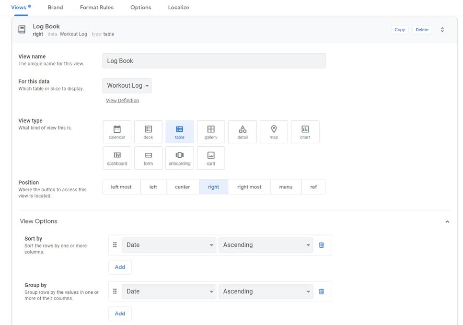Select the map view type
The width and height of the screenshot is (463, 325).
pos(274,131)
